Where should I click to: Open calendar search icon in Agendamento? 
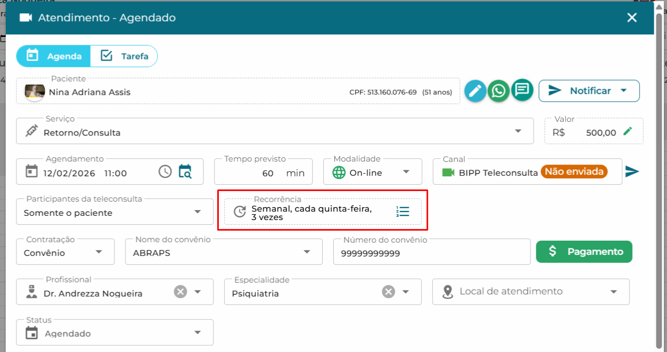[x=185, y=172]
